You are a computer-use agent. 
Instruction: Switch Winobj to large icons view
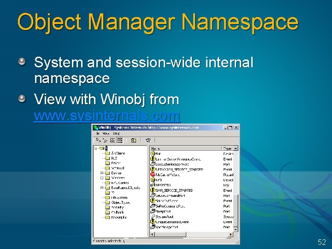click(98, 140)
